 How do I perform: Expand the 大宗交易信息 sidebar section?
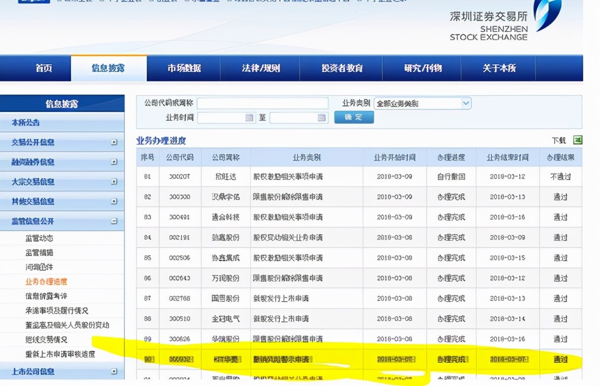tap(114, 182)
